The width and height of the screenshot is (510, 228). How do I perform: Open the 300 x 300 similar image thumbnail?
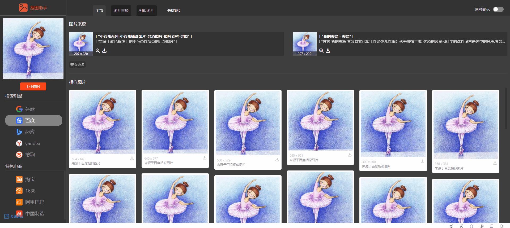coord(393,124)
